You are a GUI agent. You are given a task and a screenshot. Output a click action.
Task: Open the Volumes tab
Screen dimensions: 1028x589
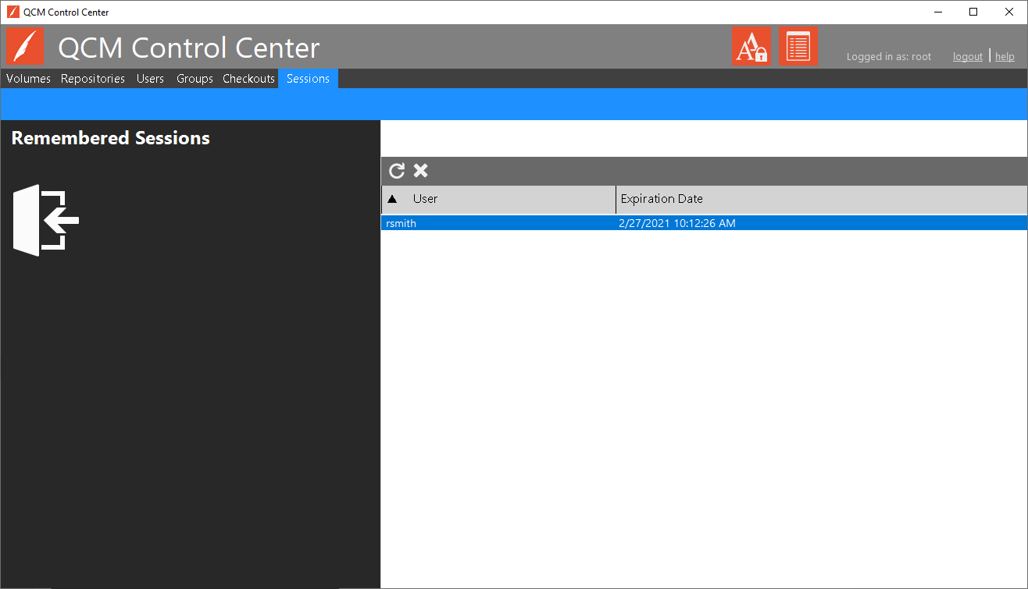28,79
